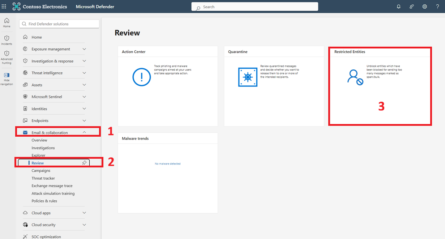Click the No malware detected text
Viewport: 445px width, 239px height.
pyautogui.click(x=168, y=164)
